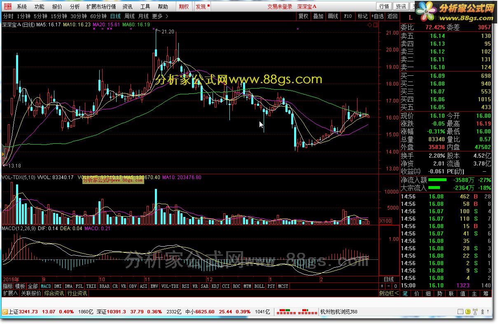Switch to 分时 period view
This screenshot has height=324, width=498.
click(8, 16)
